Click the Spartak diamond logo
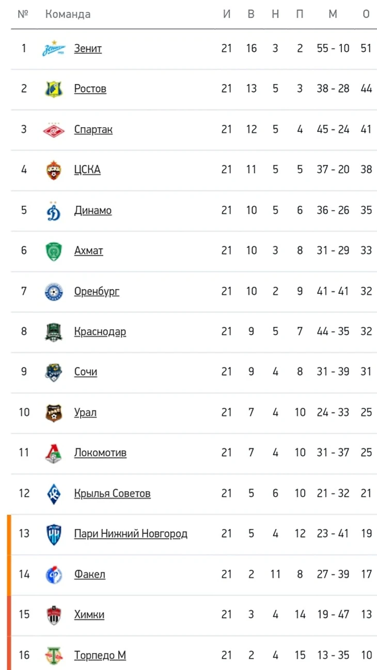The image size is (377, 670). [x=54, y=129]
